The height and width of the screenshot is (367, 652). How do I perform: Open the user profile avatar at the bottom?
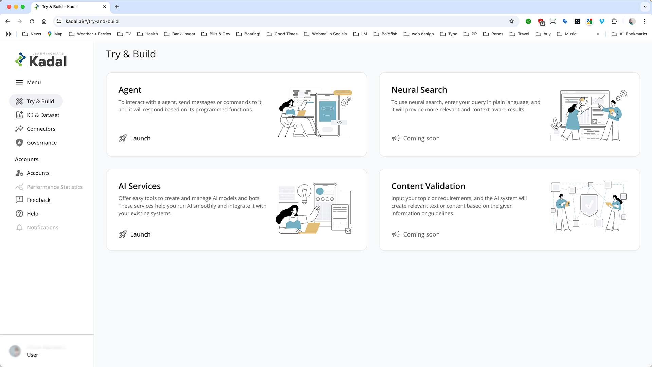(15, 351)
